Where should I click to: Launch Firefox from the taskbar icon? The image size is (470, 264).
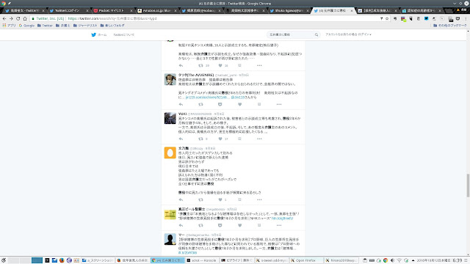click(62, 260)
